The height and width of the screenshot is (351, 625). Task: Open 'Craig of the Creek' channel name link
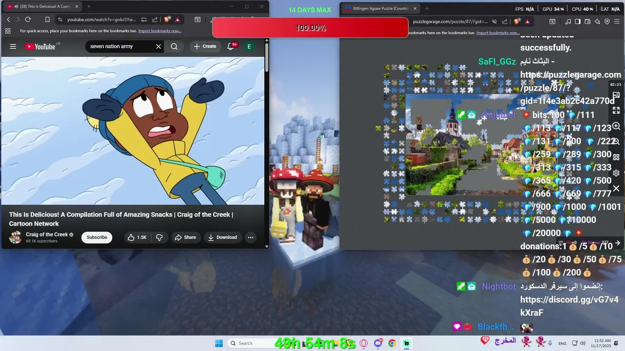click(x=47, y=234)
